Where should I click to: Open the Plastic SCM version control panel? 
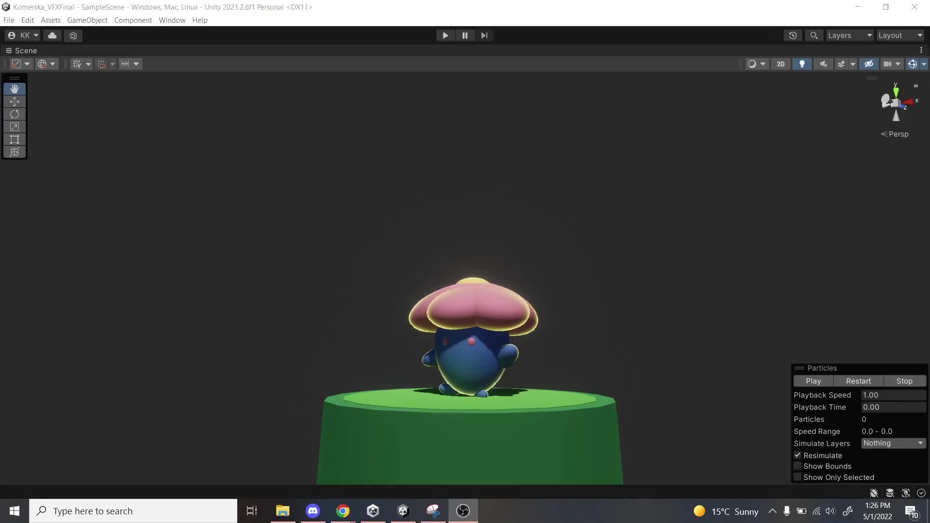73,35
